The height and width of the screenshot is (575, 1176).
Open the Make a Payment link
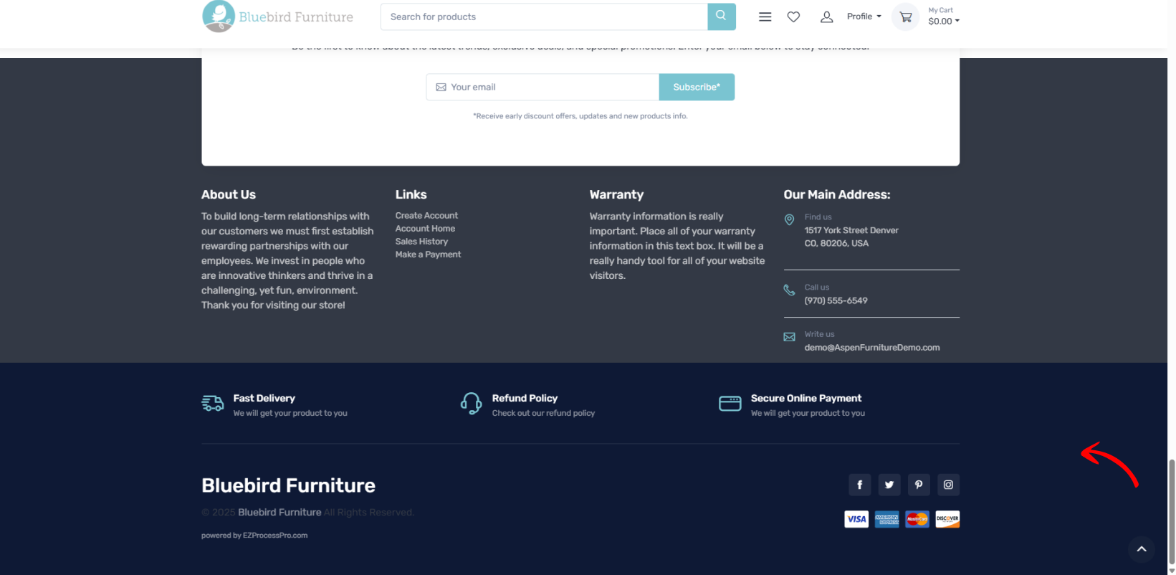click(x=428, y=254)
